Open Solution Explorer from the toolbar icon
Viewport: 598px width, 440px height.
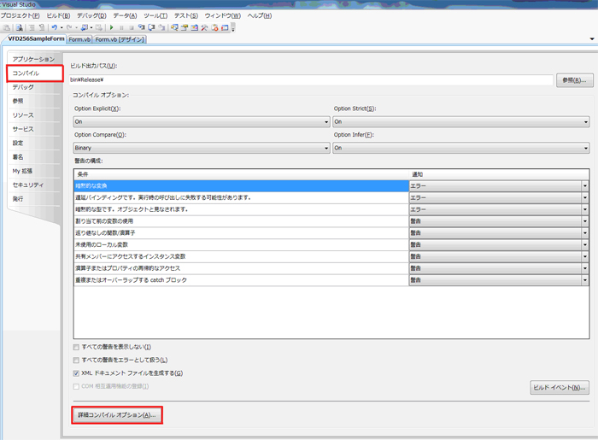(174, 27)
